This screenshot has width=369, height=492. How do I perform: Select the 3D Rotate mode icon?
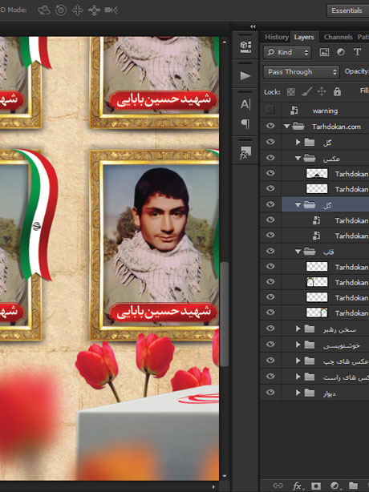pos(44,10)
